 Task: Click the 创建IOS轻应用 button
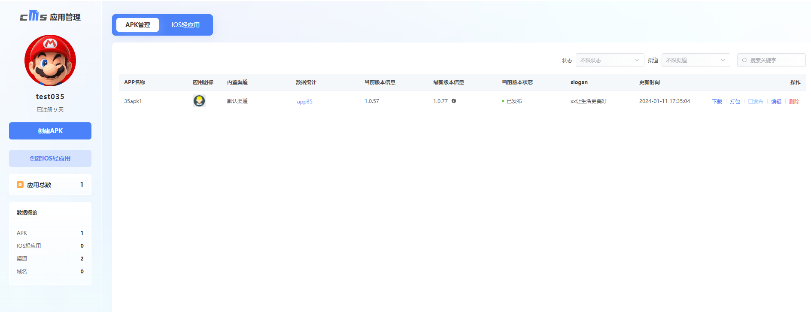pyautogui.click(x=50, y=158)
